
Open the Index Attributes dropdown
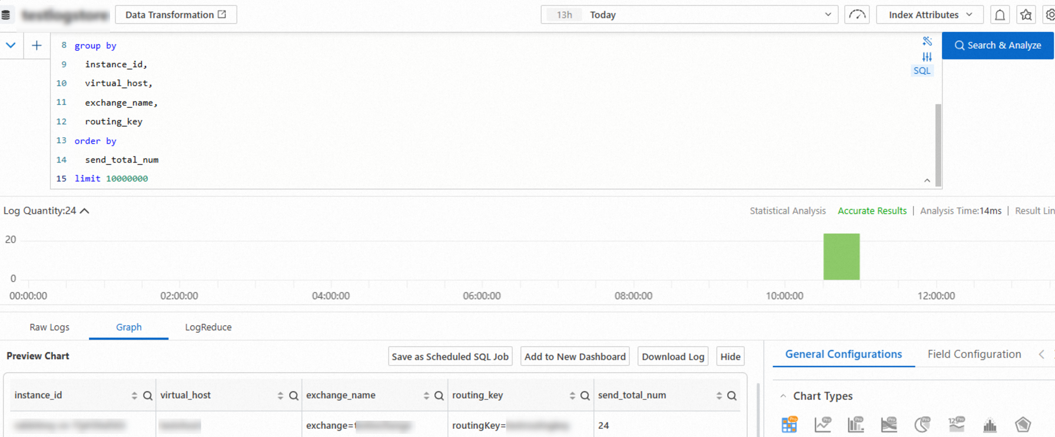[x=930, y=15]
